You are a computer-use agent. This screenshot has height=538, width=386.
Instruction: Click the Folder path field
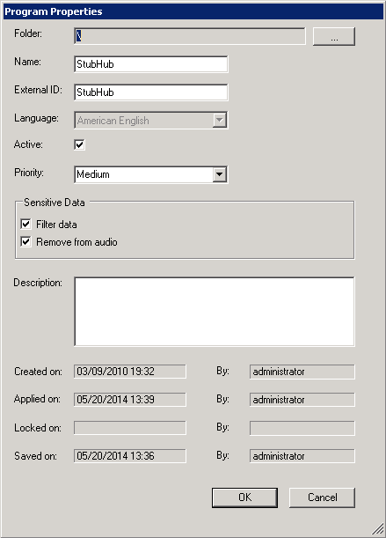pyautogui.click(x=189, y=36)
